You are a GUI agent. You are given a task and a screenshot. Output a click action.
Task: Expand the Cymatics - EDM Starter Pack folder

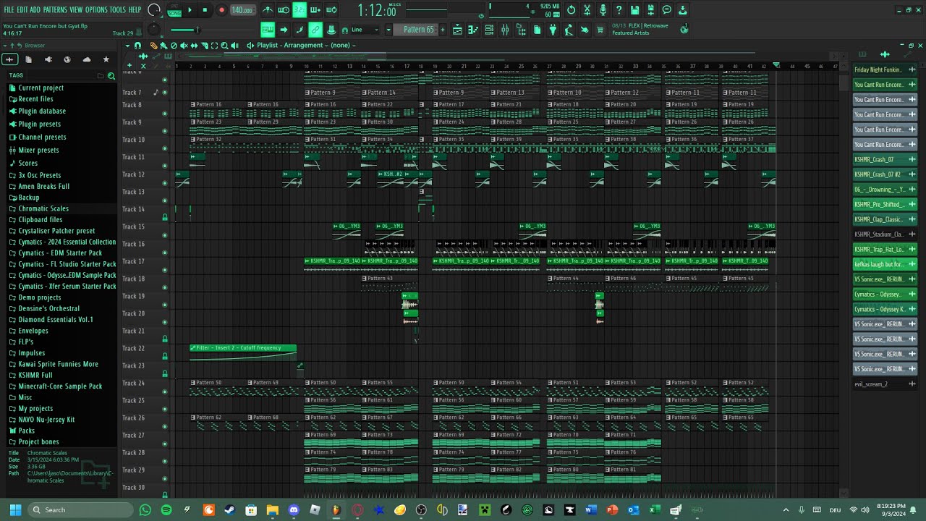[60, 253]
